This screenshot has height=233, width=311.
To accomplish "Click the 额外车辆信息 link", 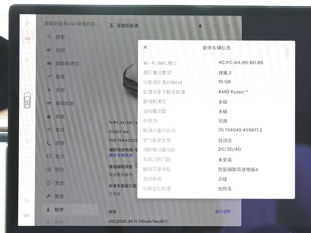I will pyautogui.click(x=121, y=155).
